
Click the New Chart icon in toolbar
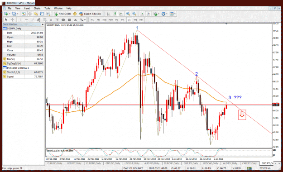pyautogui.click(x=6, y=14)
